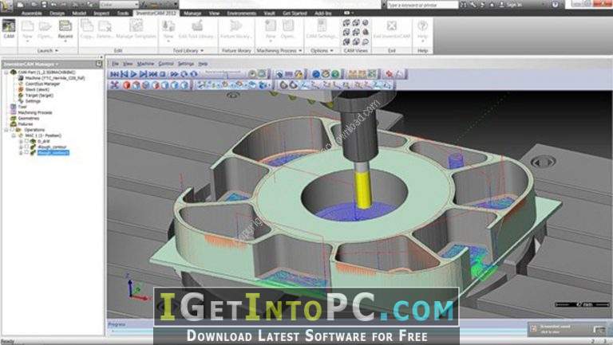Click the keyword search input field
613x345 pixels.
tap(422, 5)
